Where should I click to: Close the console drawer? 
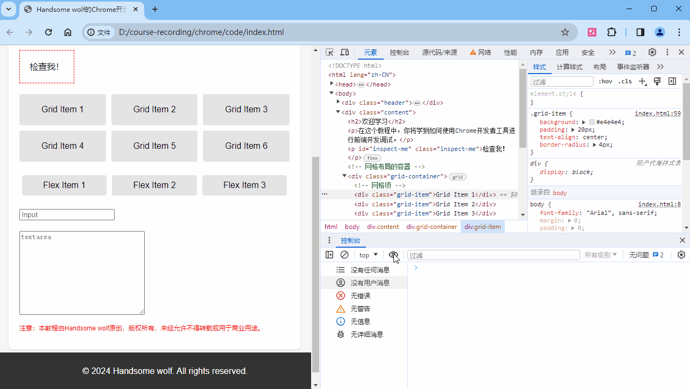coord(682,240)
